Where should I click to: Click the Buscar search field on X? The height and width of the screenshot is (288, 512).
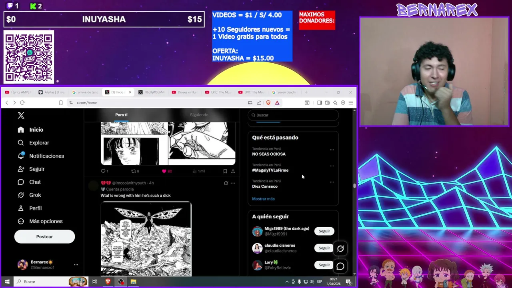293,115
